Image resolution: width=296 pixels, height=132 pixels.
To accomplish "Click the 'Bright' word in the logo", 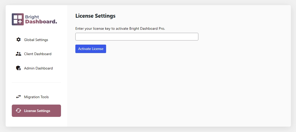I will point(32,17).
